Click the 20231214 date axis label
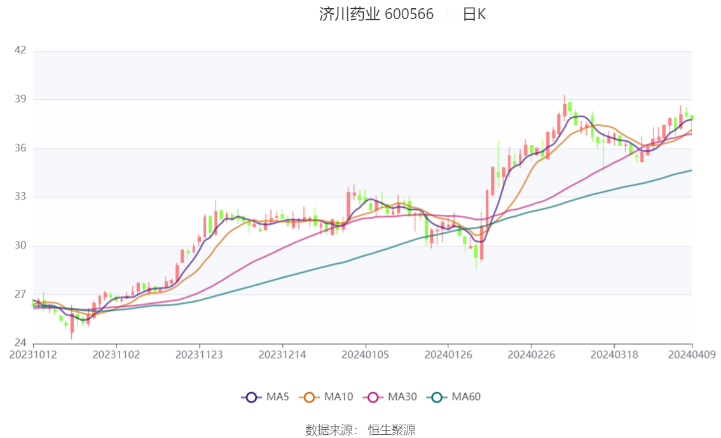Screen dimensions: 721x438 point(282,355)
